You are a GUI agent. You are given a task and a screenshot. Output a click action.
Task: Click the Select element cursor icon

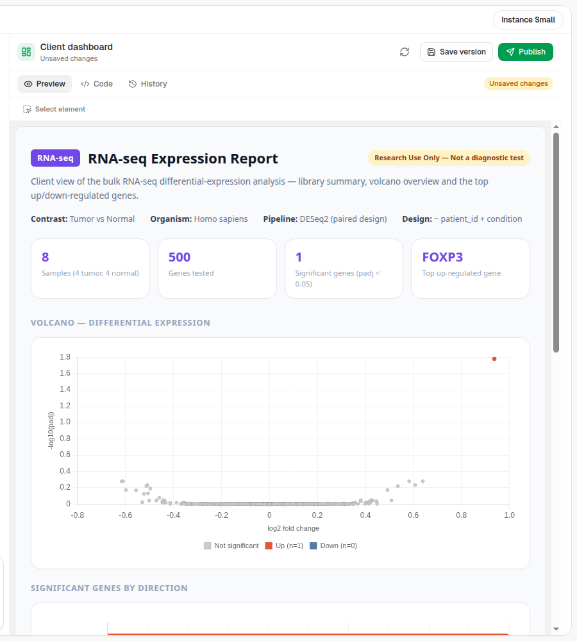point(27,109)
